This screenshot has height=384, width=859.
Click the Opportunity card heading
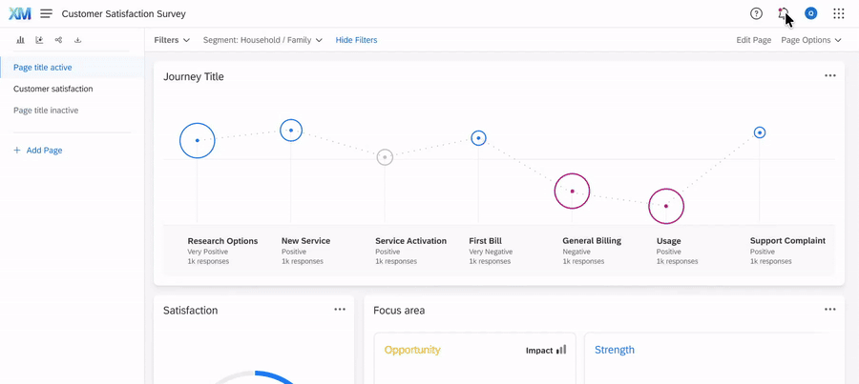[412, 350]
